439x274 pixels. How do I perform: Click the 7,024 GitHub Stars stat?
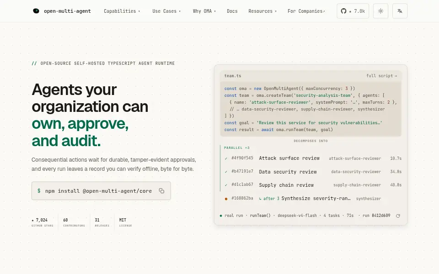[42, 222]
